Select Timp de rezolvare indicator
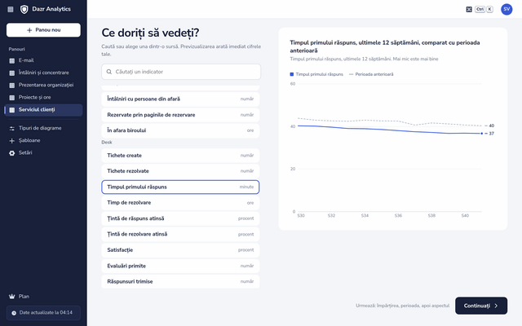The image size is (522, 326). click(x=180, y=203)
